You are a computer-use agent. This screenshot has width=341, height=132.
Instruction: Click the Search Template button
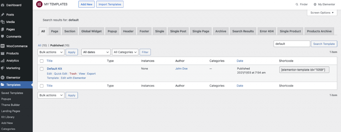pos(324,44)
